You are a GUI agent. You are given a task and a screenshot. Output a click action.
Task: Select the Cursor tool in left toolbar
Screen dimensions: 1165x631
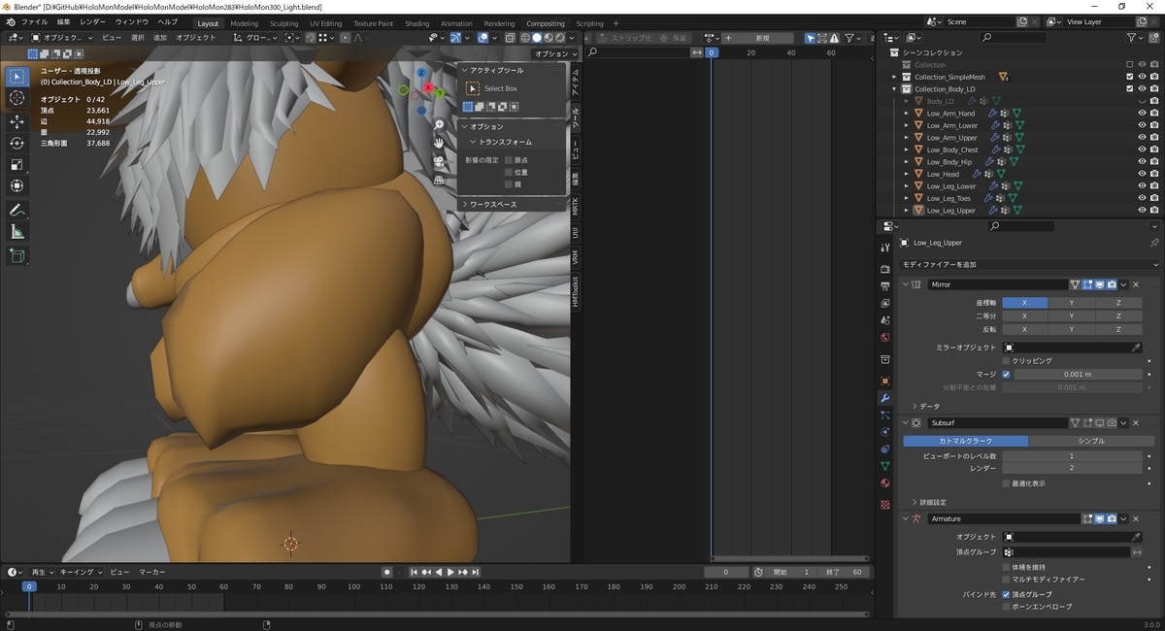(17, 98)
